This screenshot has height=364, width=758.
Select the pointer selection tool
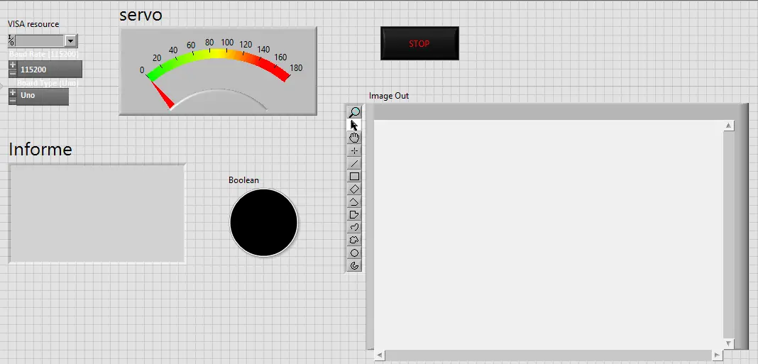pos(354,125)
